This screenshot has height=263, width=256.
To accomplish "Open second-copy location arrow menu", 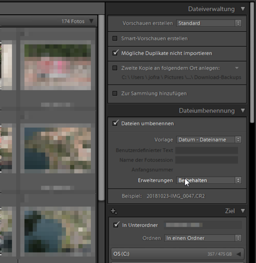I will point(237,68).
